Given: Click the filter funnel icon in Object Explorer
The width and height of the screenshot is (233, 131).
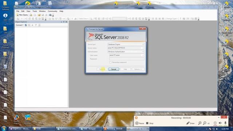Looking at the screenshot, I should pos(36,25).
